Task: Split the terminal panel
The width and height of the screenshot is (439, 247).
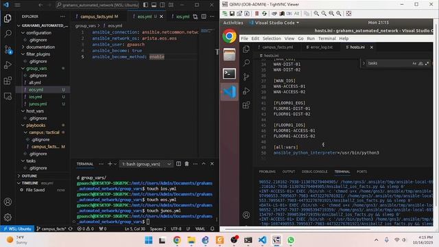Action: pyautogui.click(x=178, y=164)
